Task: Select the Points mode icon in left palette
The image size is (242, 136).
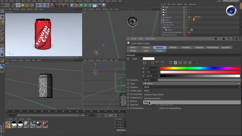Action: tap(2, 31)
